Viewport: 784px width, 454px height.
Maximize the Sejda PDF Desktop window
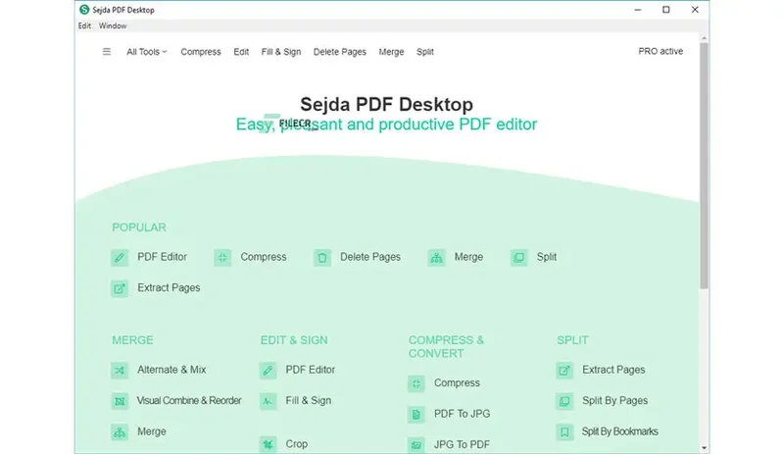(x=666, y=10)
